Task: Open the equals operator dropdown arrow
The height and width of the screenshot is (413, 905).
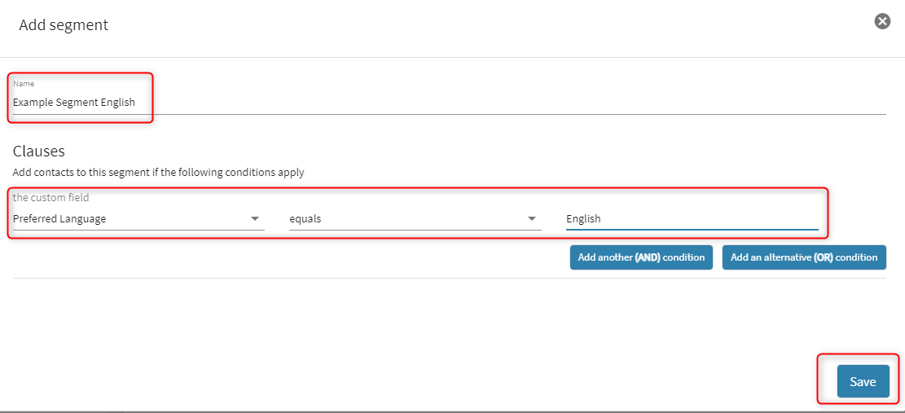Action: click(532, 218)
